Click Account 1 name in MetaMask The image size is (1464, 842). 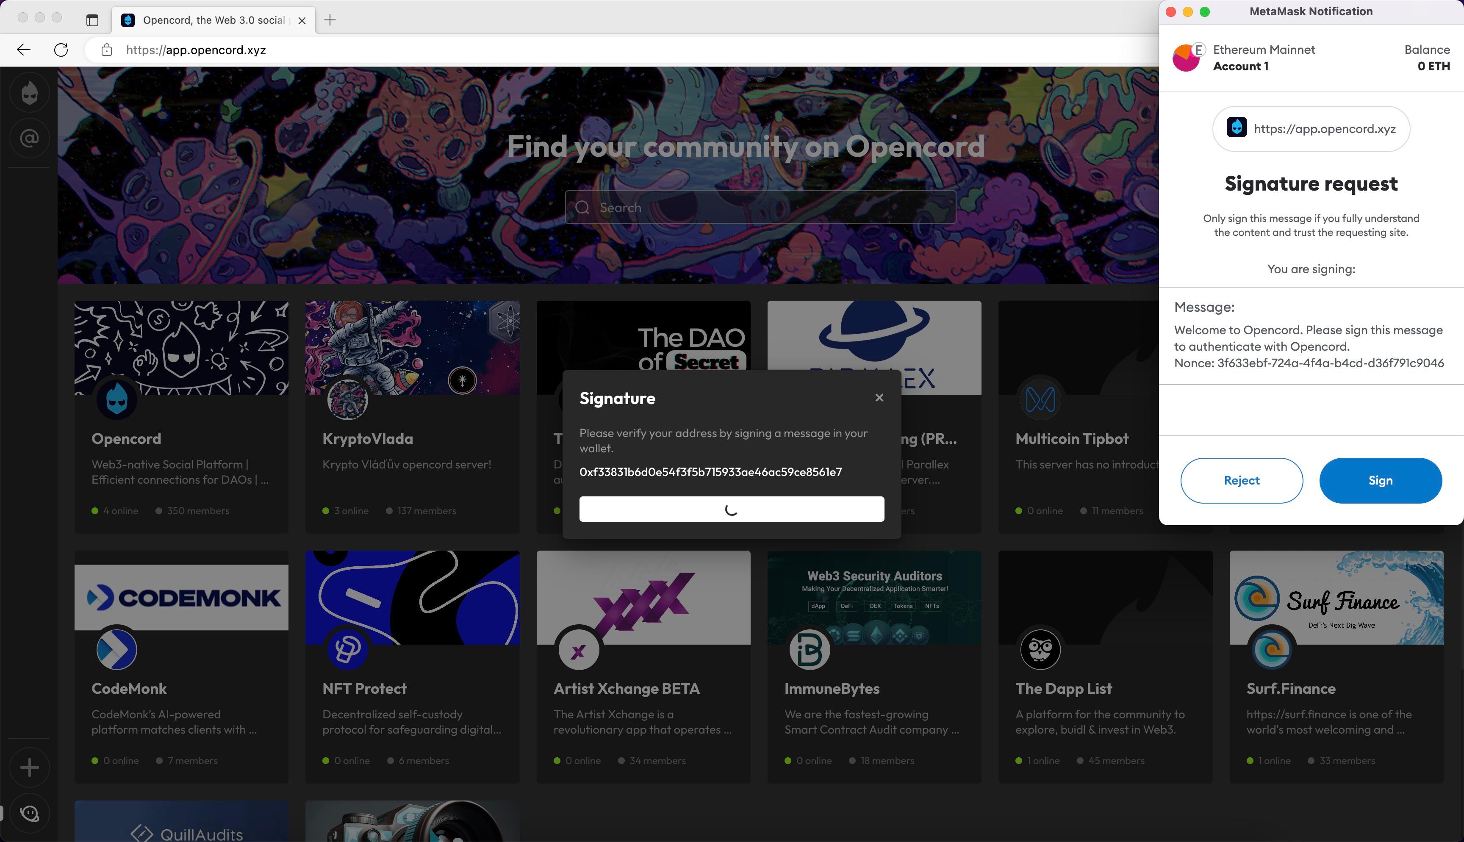click(x=1241, y=66)
